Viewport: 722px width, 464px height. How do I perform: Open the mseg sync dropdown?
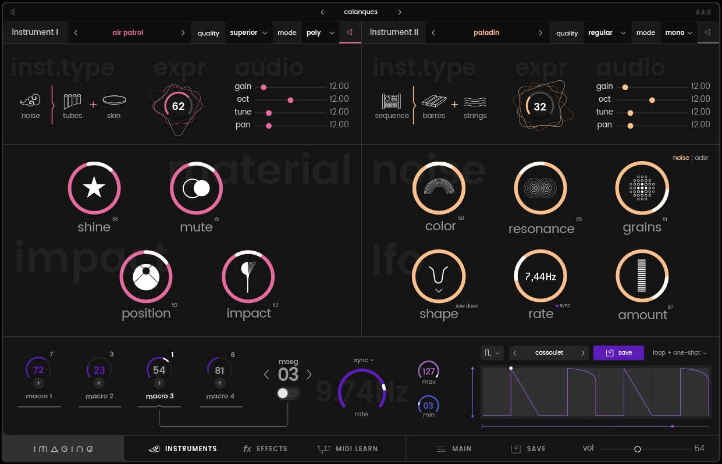point(364,360)
